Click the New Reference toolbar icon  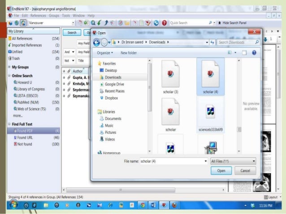(86, 23)
